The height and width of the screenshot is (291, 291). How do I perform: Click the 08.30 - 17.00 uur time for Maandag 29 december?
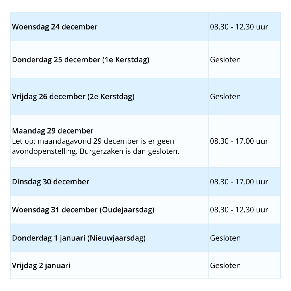pos(239,141)
